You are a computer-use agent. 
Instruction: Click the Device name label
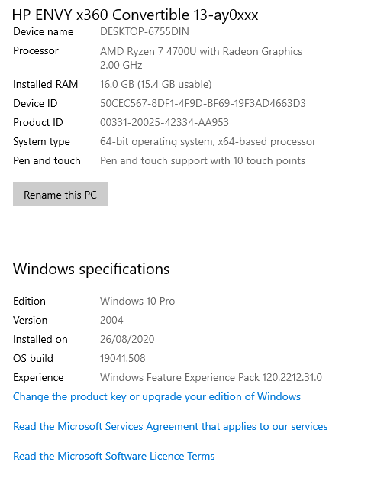click(x=44, y=31)
